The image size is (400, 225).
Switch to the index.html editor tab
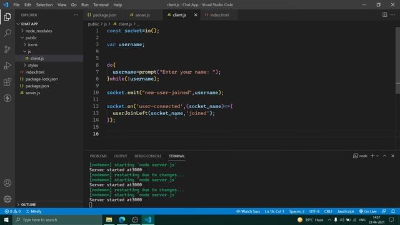coord(219,15)
